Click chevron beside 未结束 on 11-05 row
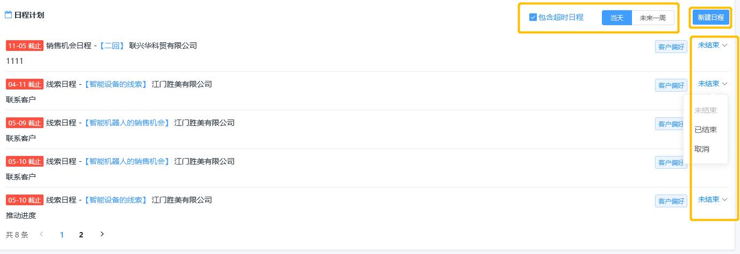 pyautogui.click(x=725, y=46)
